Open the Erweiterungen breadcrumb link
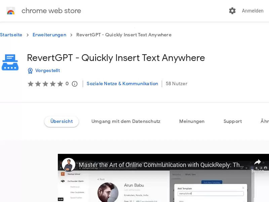Screen dimensions: 269x202 pos(49,35)
